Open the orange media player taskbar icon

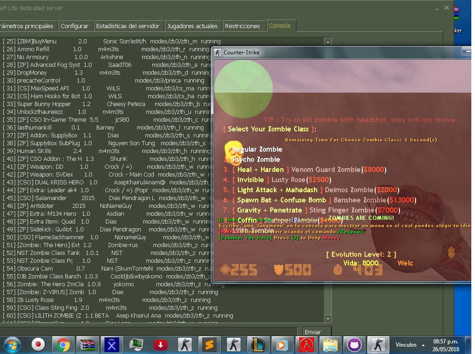point(281,345)
